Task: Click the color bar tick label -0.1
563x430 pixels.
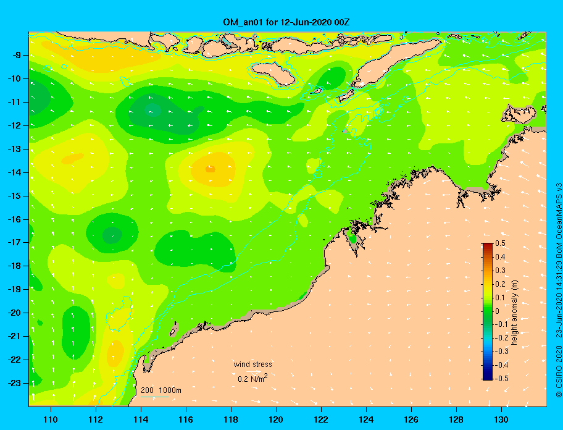Action: (x=502, y=324)
